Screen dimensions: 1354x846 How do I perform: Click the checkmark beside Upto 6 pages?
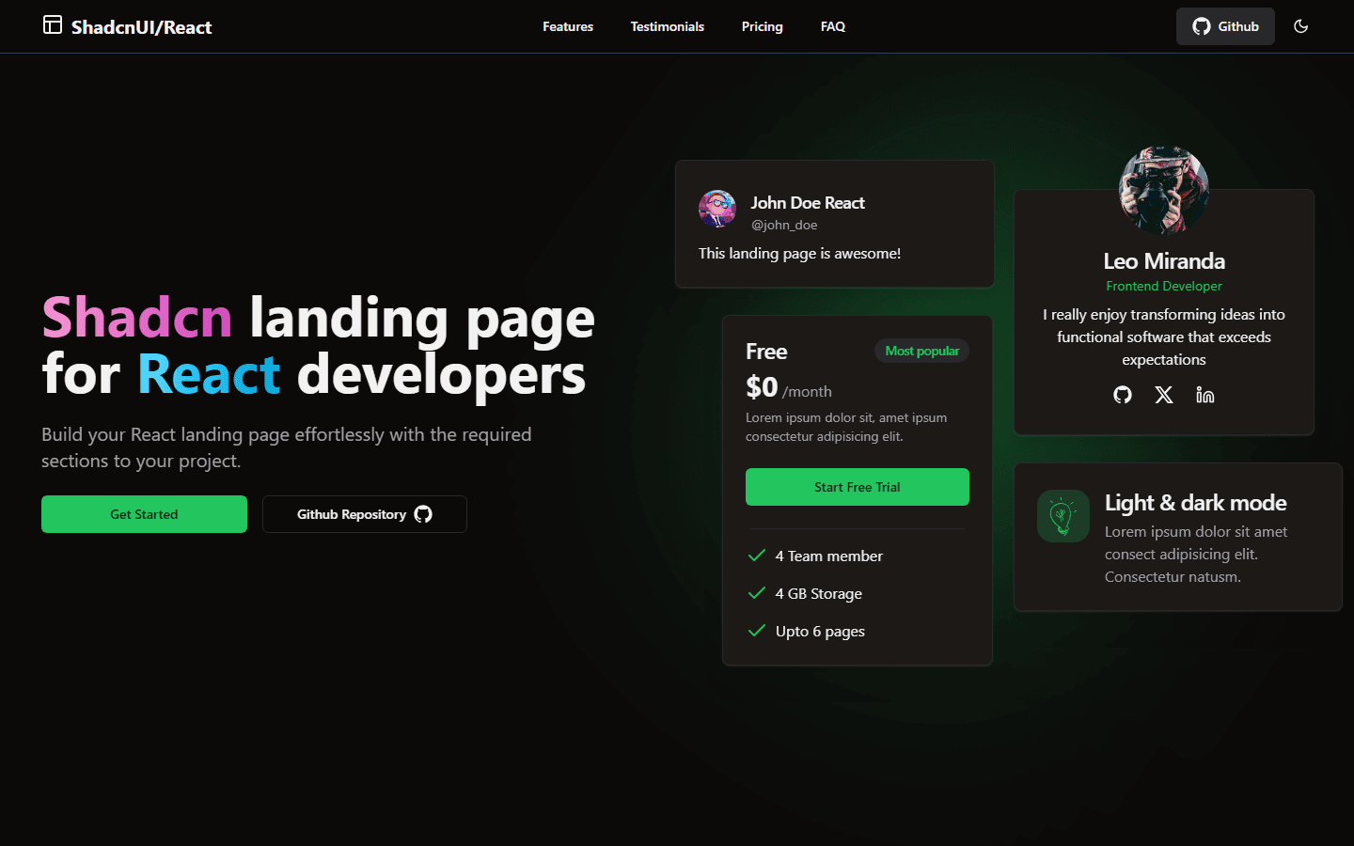[756, 631]
